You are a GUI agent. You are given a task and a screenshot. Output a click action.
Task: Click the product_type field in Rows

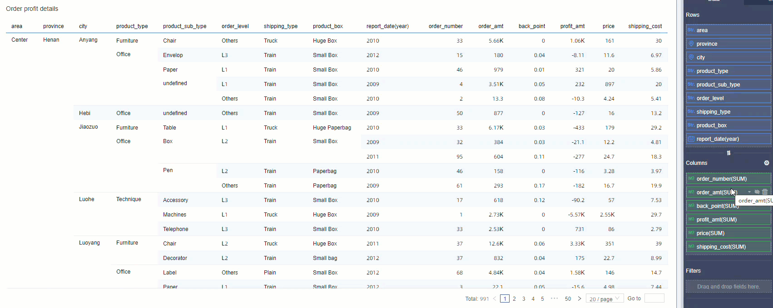tap(728, 71)
